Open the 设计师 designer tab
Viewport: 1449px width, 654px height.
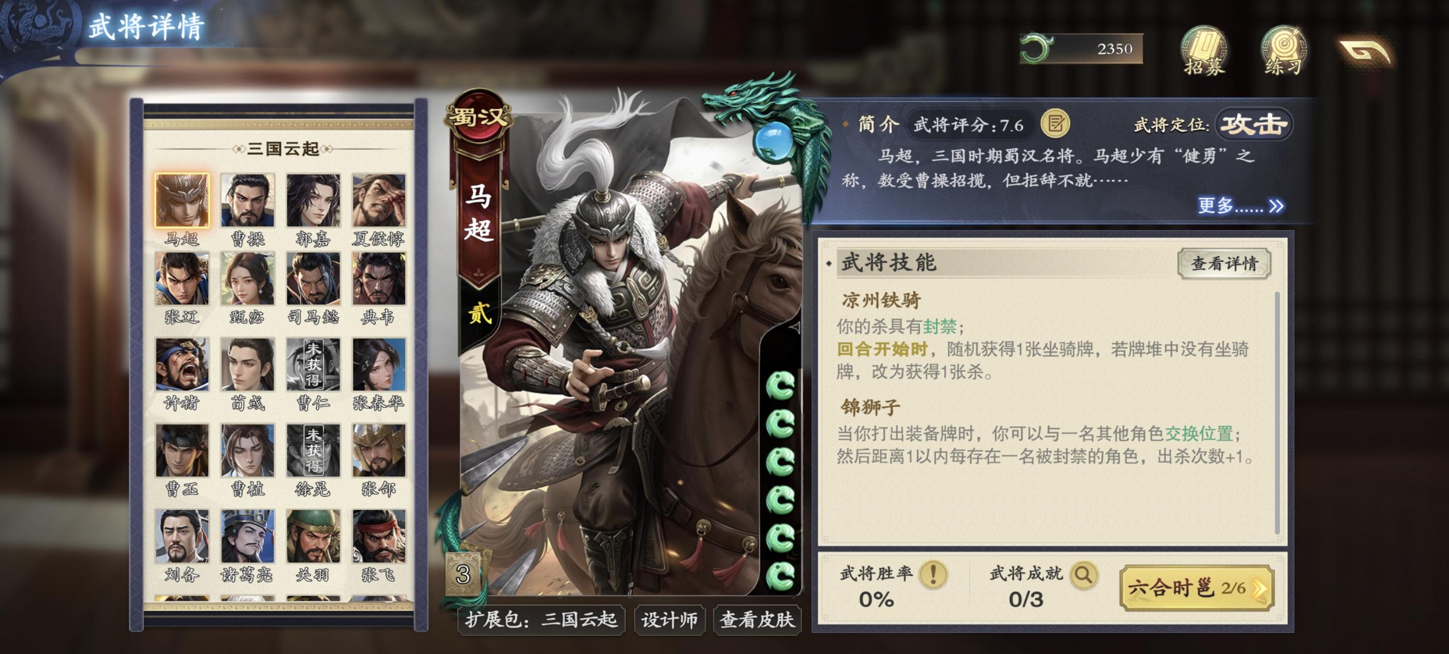[669, 620]
